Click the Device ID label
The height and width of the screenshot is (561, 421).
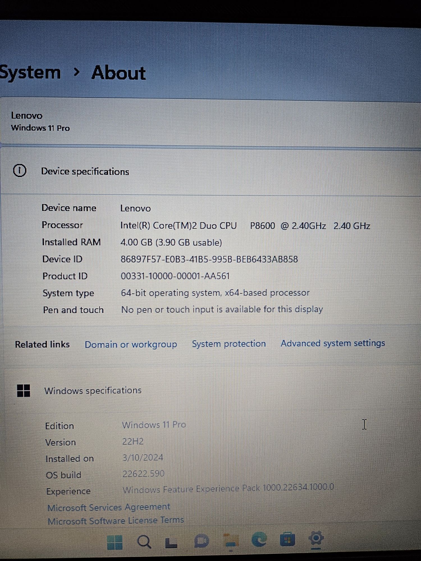pos(62,259)
